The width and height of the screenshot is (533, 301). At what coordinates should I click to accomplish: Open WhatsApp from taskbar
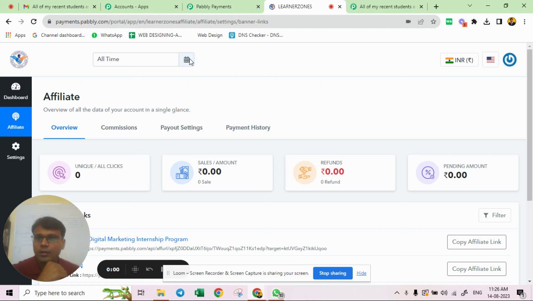[277, 293]
